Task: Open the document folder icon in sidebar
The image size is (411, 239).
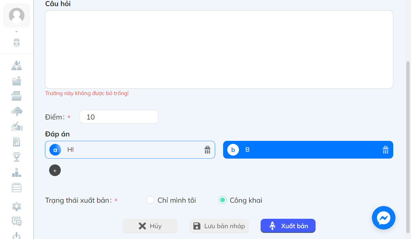Action: (17, 96)
